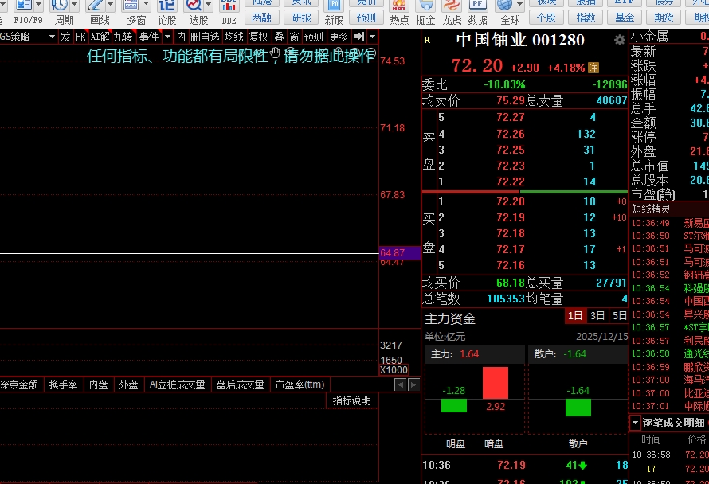Image resolution: width=709 pixels, height=484 pixels.
Task: Click the 窗 window button
Action: (x=294, y=37)
